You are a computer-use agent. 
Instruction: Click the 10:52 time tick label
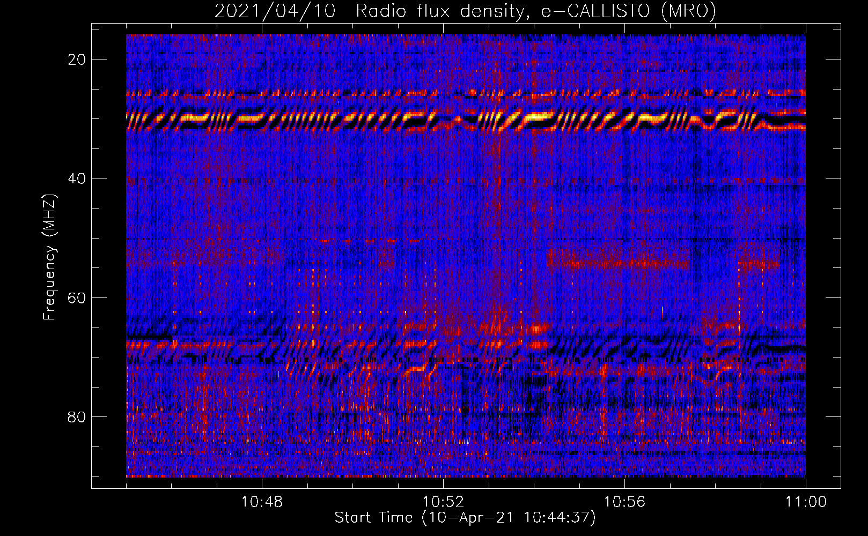443,502
